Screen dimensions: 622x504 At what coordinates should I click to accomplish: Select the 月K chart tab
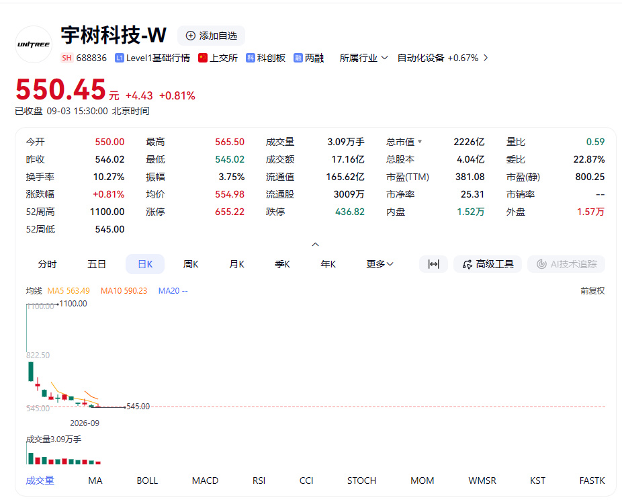[x=237, y=264]
